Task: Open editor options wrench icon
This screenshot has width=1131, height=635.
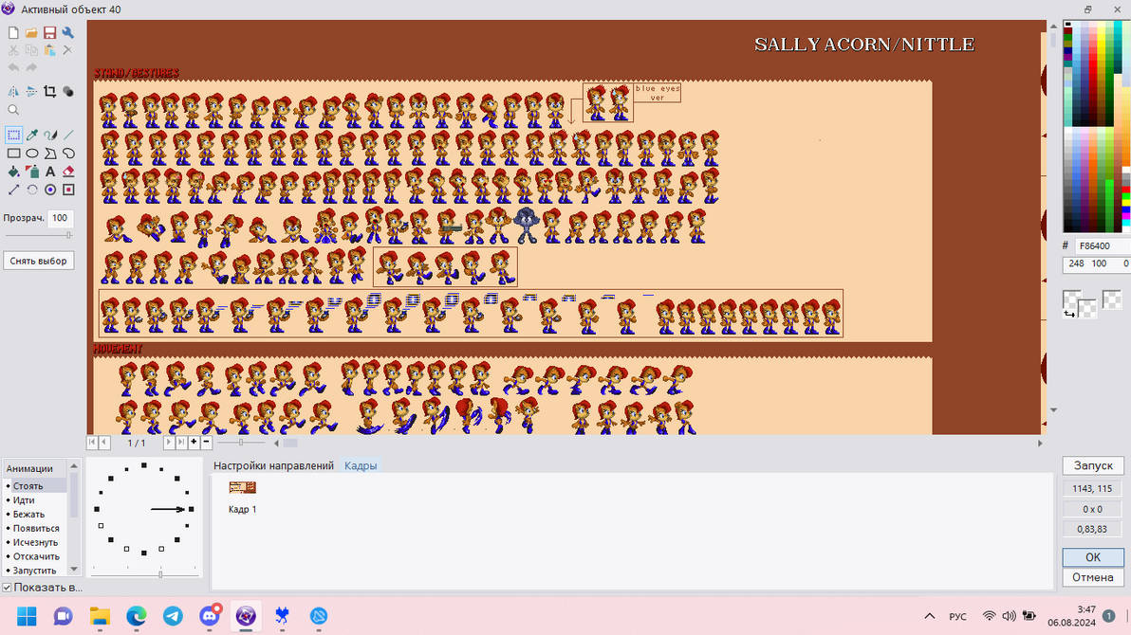Action: click(x=67, y=33)
